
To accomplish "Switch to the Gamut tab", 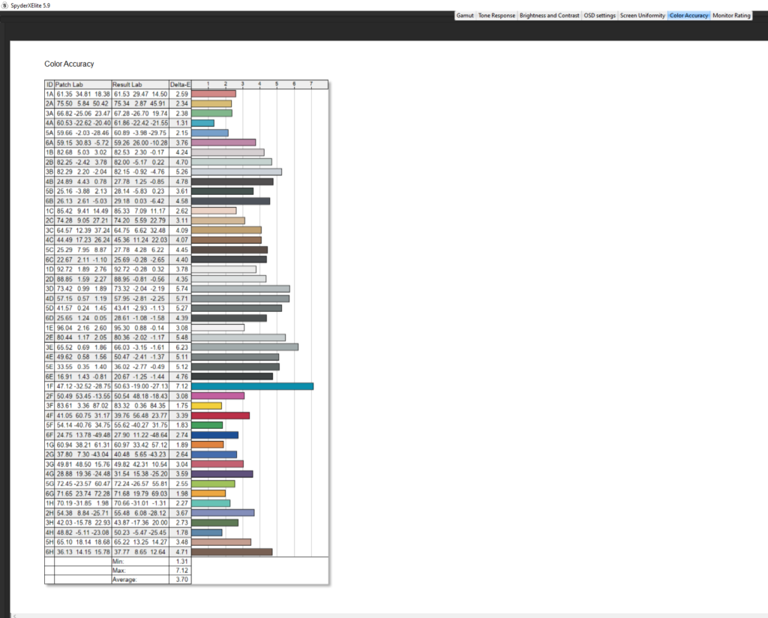I will pyautogui.click(x=465, y=15).
